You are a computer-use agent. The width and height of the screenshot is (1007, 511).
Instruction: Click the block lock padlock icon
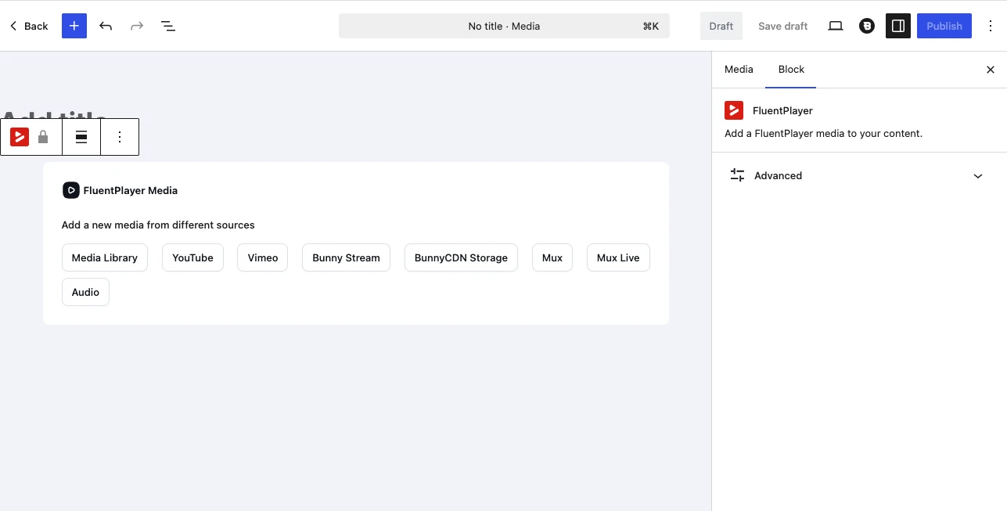click(x=43, y=137)
